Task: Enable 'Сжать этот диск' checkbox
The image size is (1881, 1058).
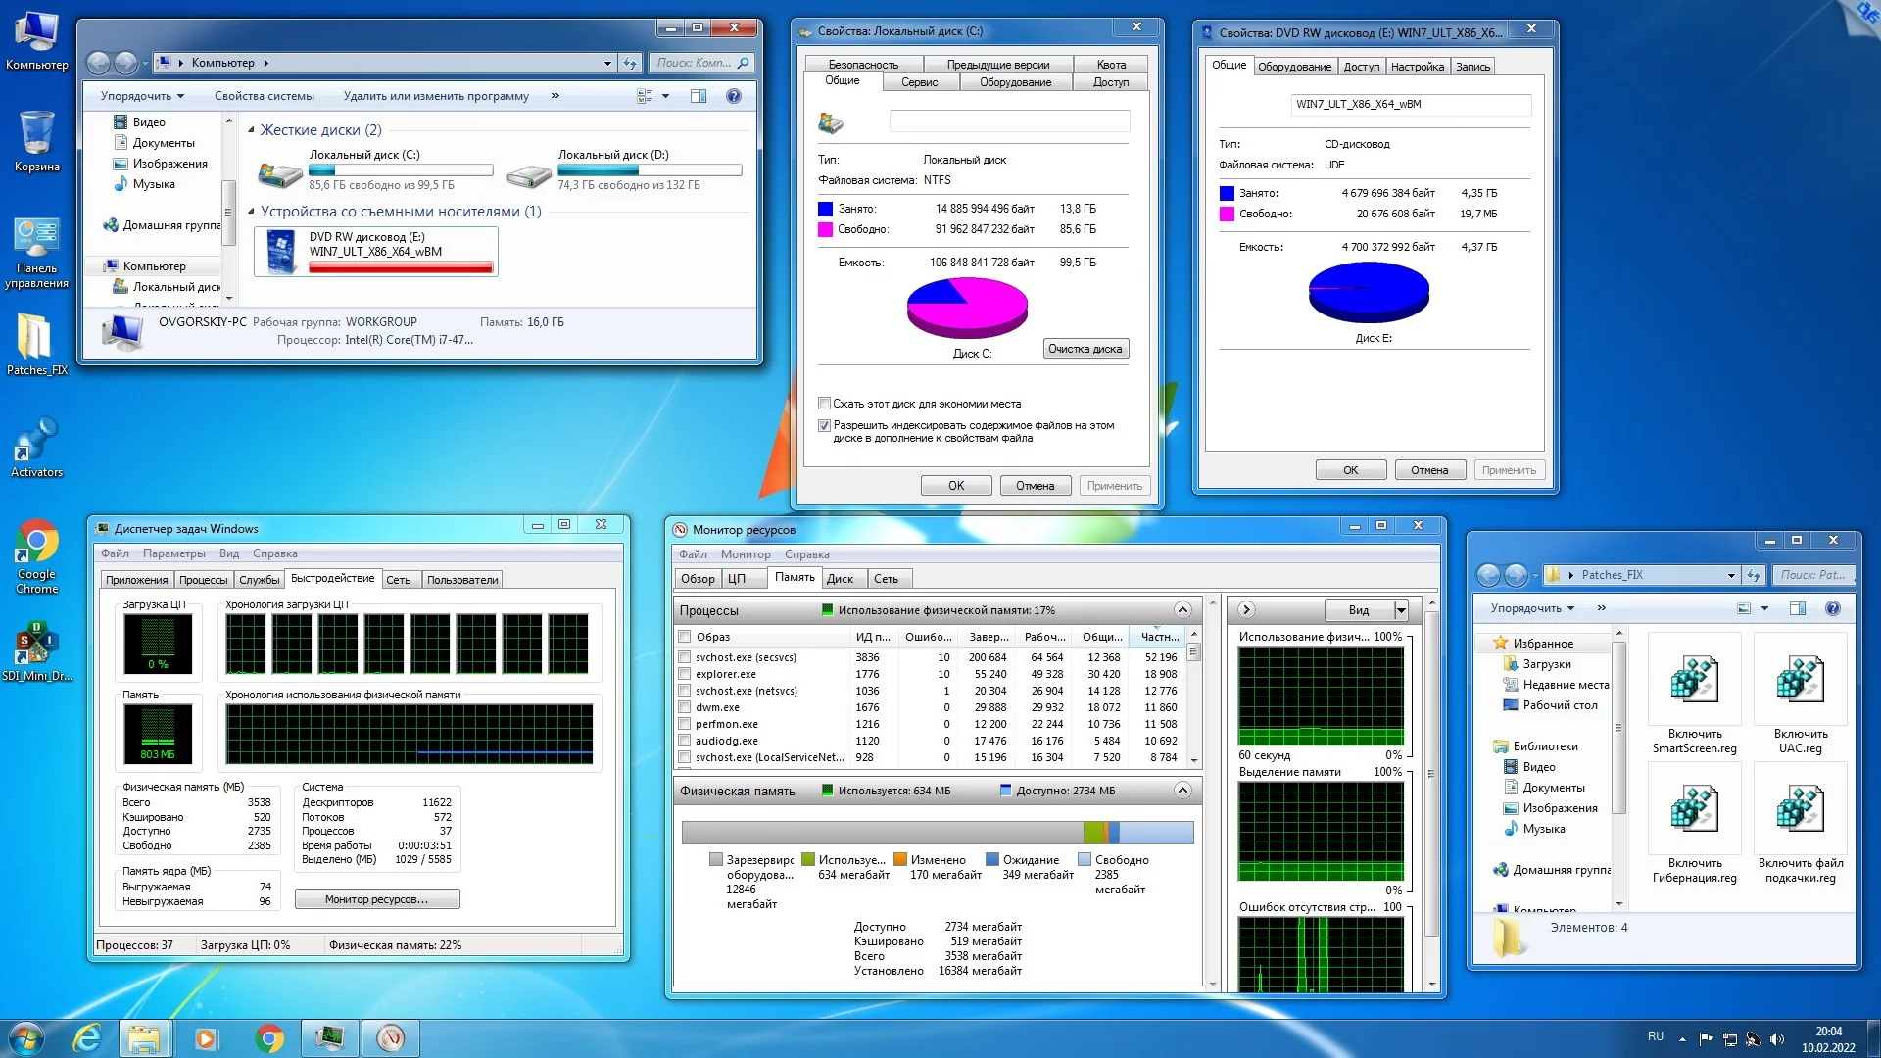Action: coord(824,404)
